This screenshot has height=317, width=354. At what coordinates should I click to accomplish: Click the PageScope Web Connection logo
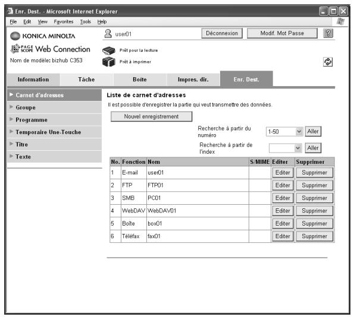51,49
